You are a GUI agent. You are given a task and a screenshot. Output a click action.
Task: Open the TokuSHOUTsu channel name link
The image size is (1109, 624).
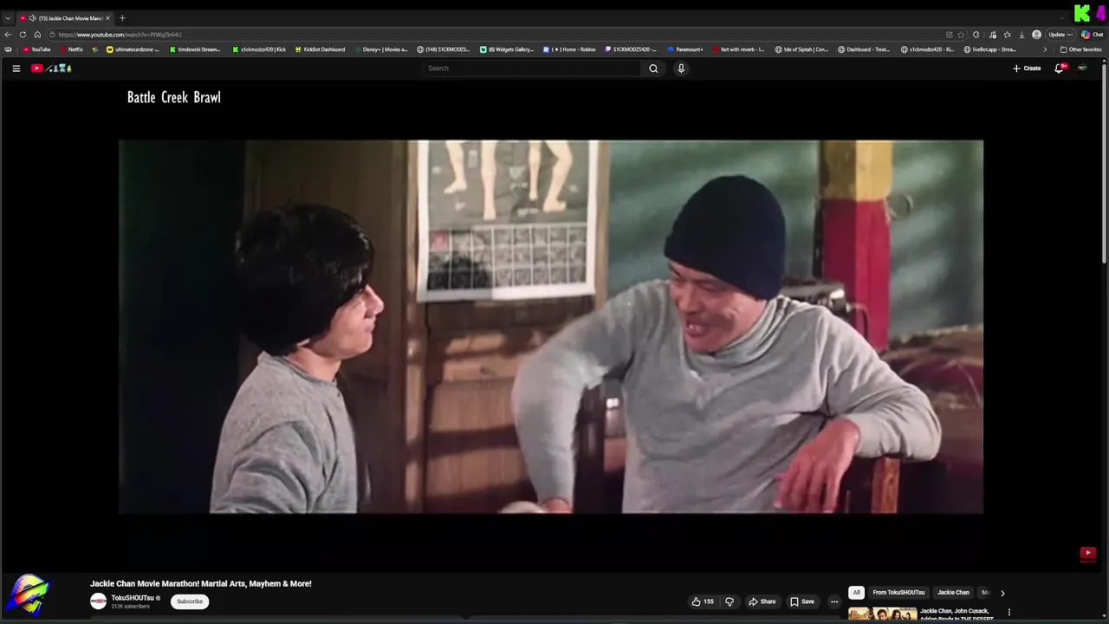(133, 598)
